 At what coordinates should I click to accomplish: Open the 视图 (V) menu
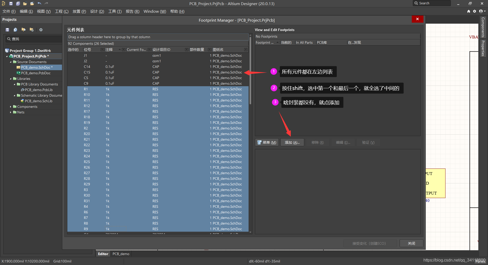pyautogui.click(x=44, y=11)
